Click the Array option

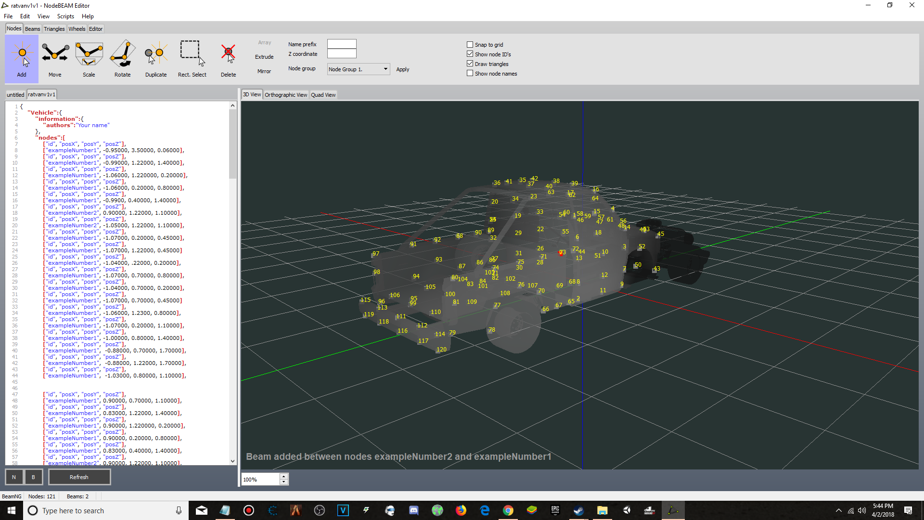click(x=265, y=43)
